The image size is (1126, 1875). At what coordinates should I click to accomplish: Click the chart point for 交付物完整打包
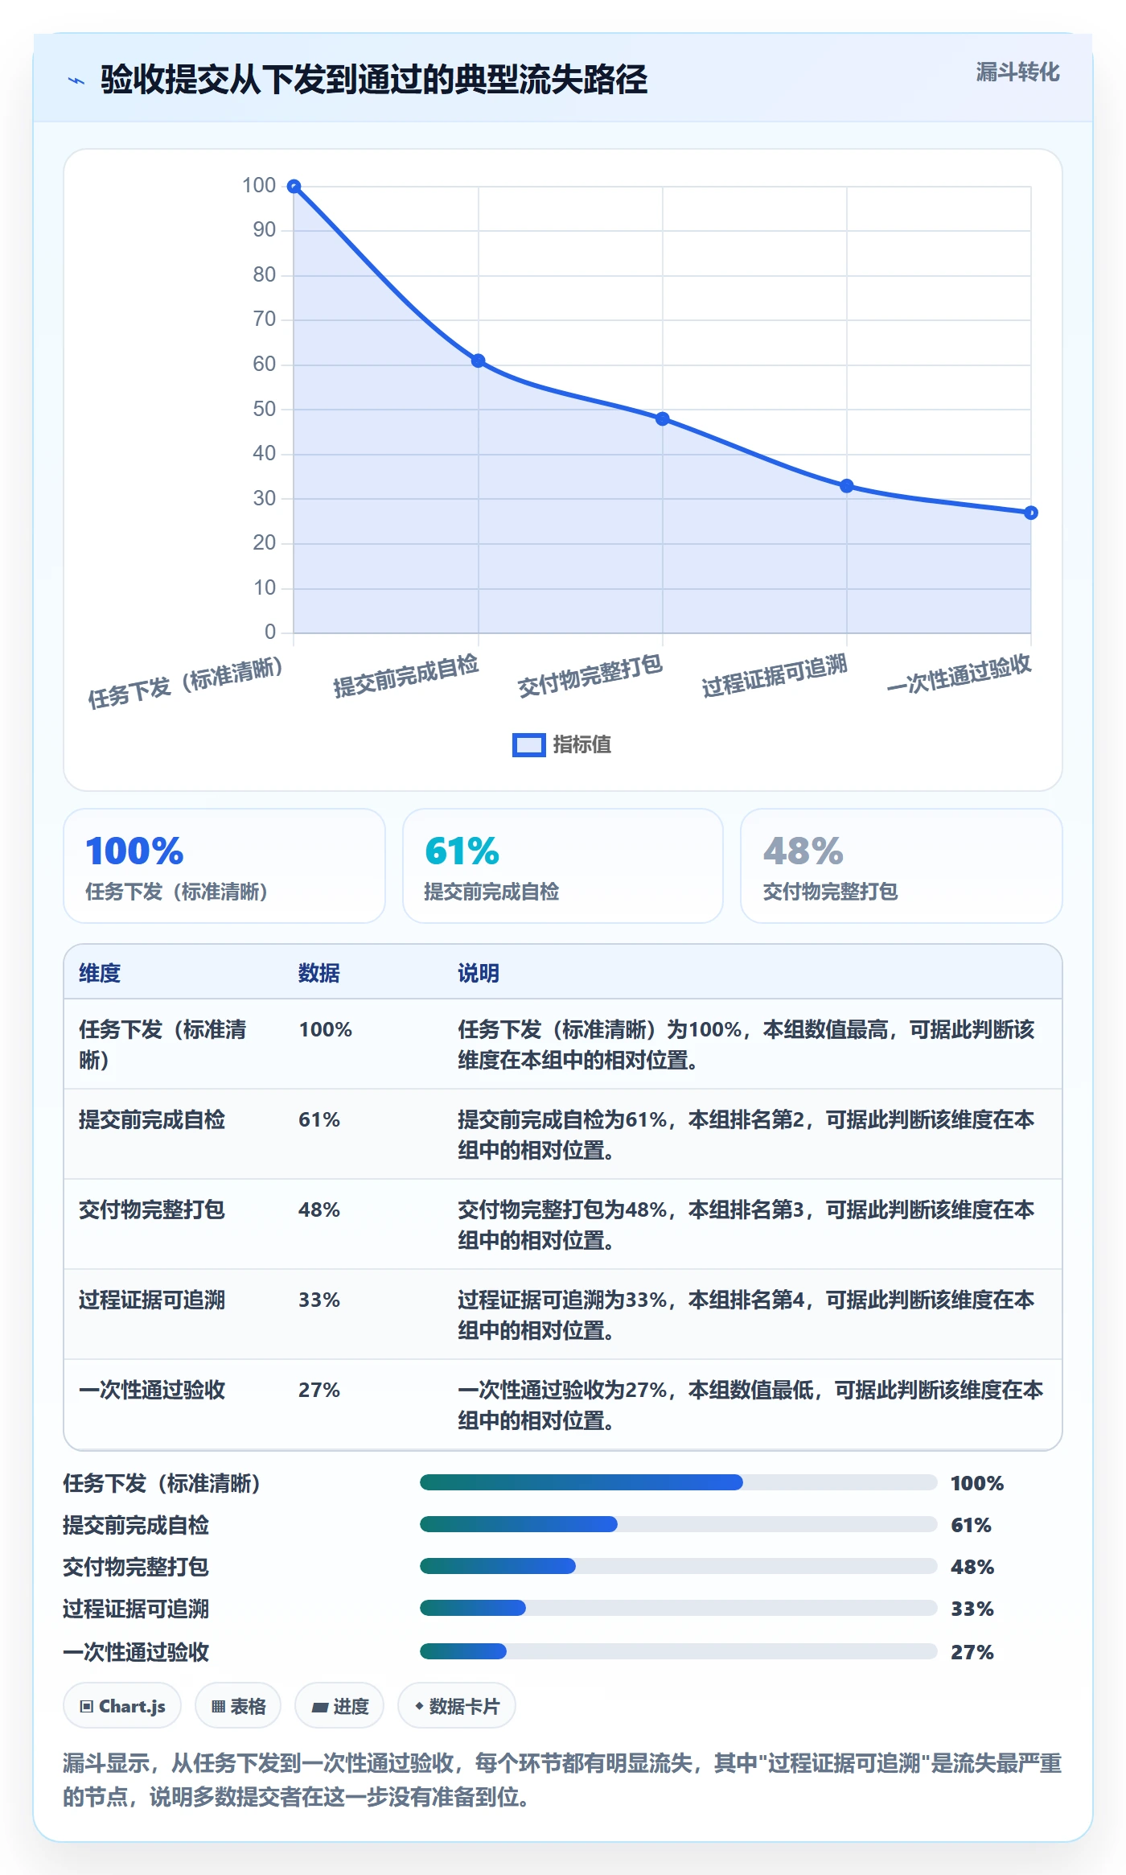pos(663,418)
